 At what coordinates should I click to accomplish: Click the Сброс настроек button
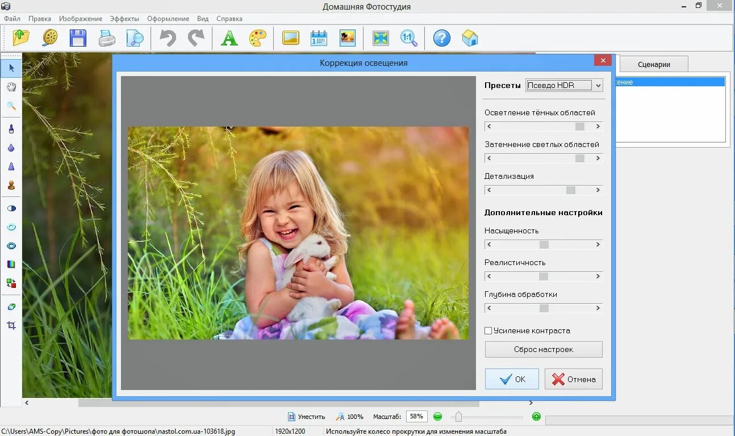click(x=544, y=349)
